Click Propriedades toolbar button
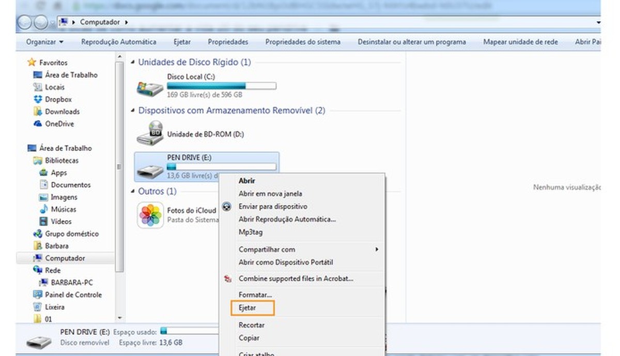The width and height of the screenshot is (620, 356). click(x=228, y=42)
